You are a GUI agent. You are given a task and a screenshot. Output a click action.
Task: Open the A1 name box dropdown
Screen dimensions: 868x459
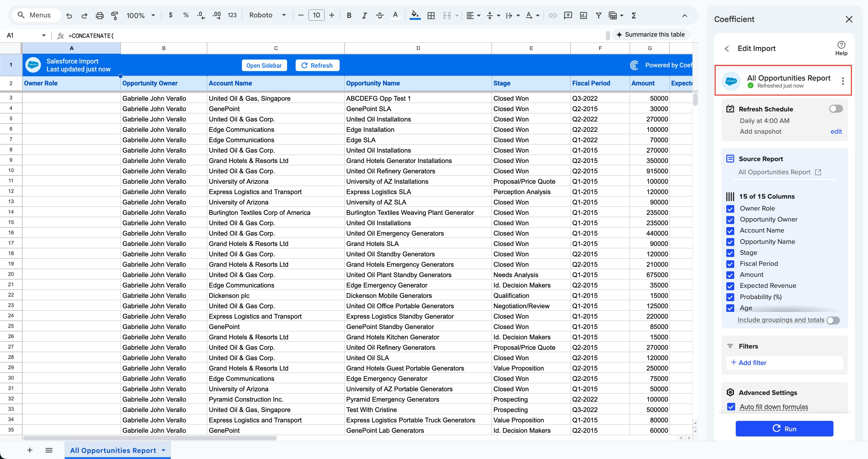click(43, 35)
